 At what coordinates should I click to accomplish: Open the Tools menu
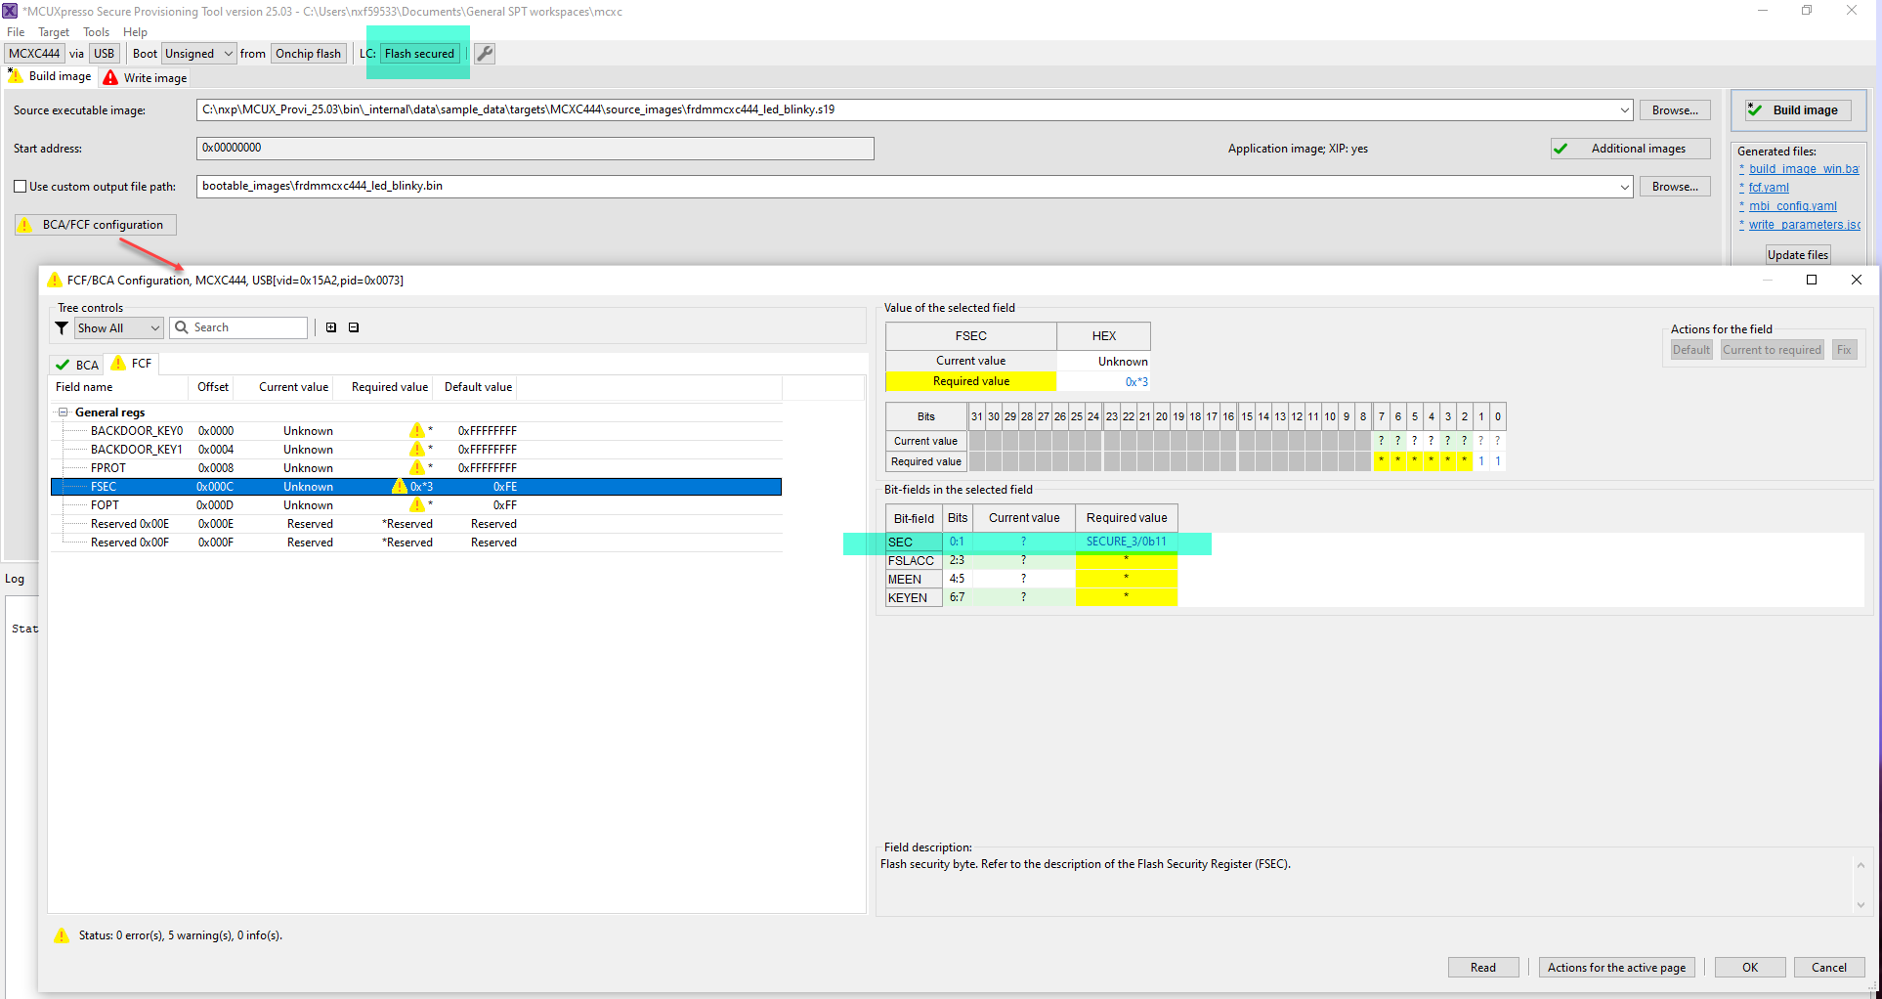point(96,31)
